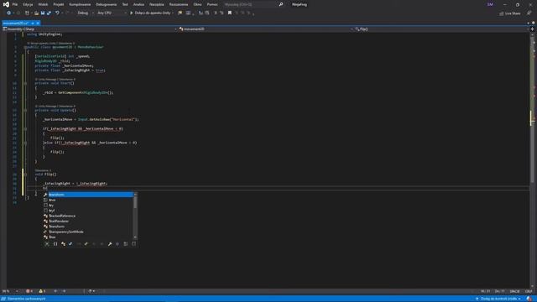The image size is (537, 302).
Task: Open the Rozszerzenia menu
Action: (179, 4)
